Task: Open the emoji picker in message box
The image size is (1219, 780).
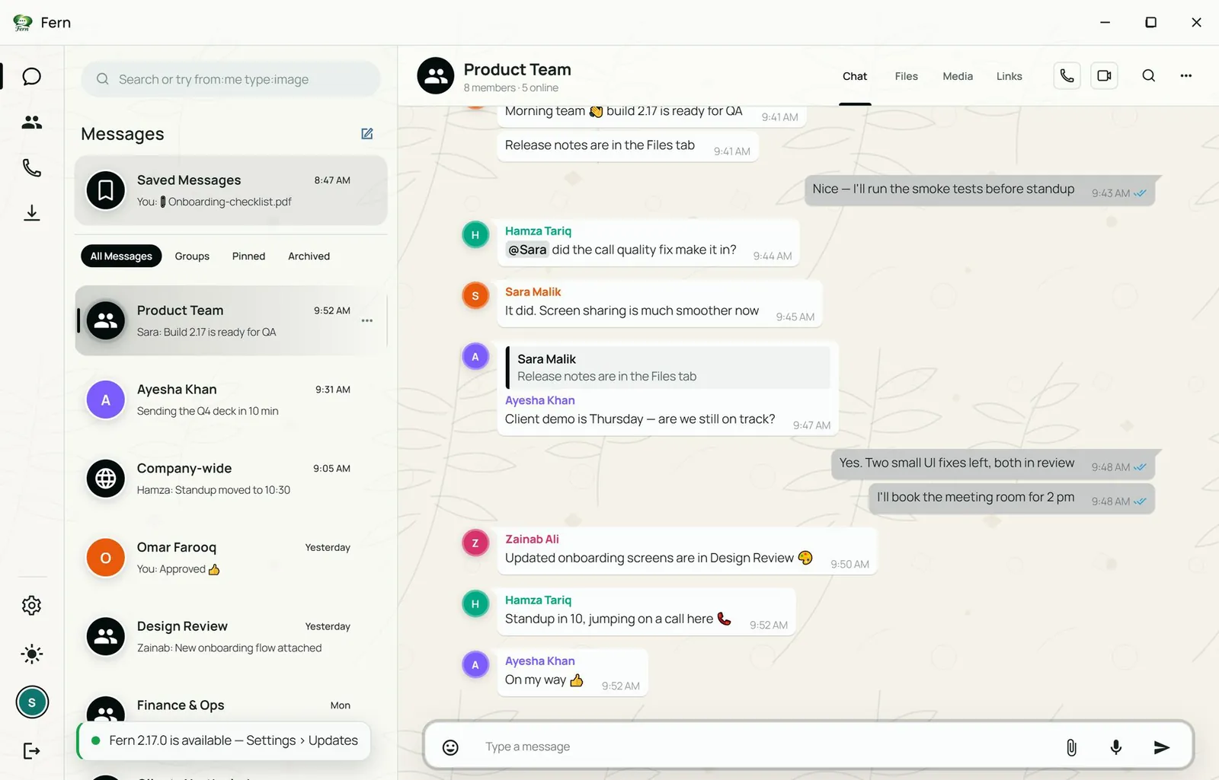Action: coord(451,747)
